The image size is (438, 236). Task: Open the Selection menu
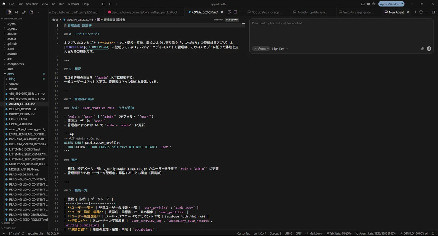pyautogui.click(x=32, y=4)
